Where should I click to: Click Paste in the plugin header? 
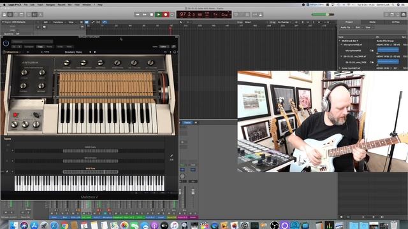point(49,46)
